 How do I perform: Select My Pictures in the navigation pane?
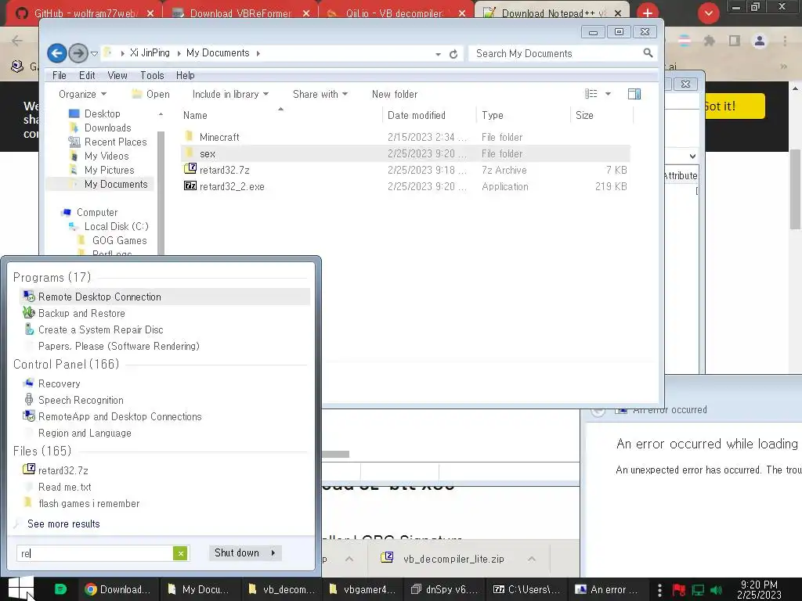[109, 170]
